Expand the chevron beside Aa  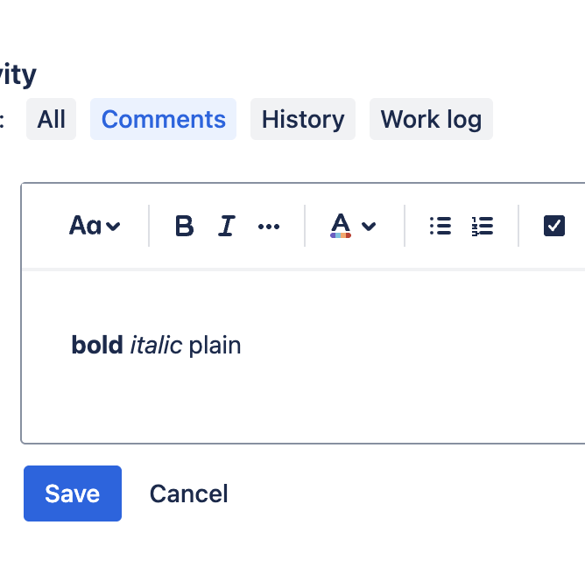point(113,226)
